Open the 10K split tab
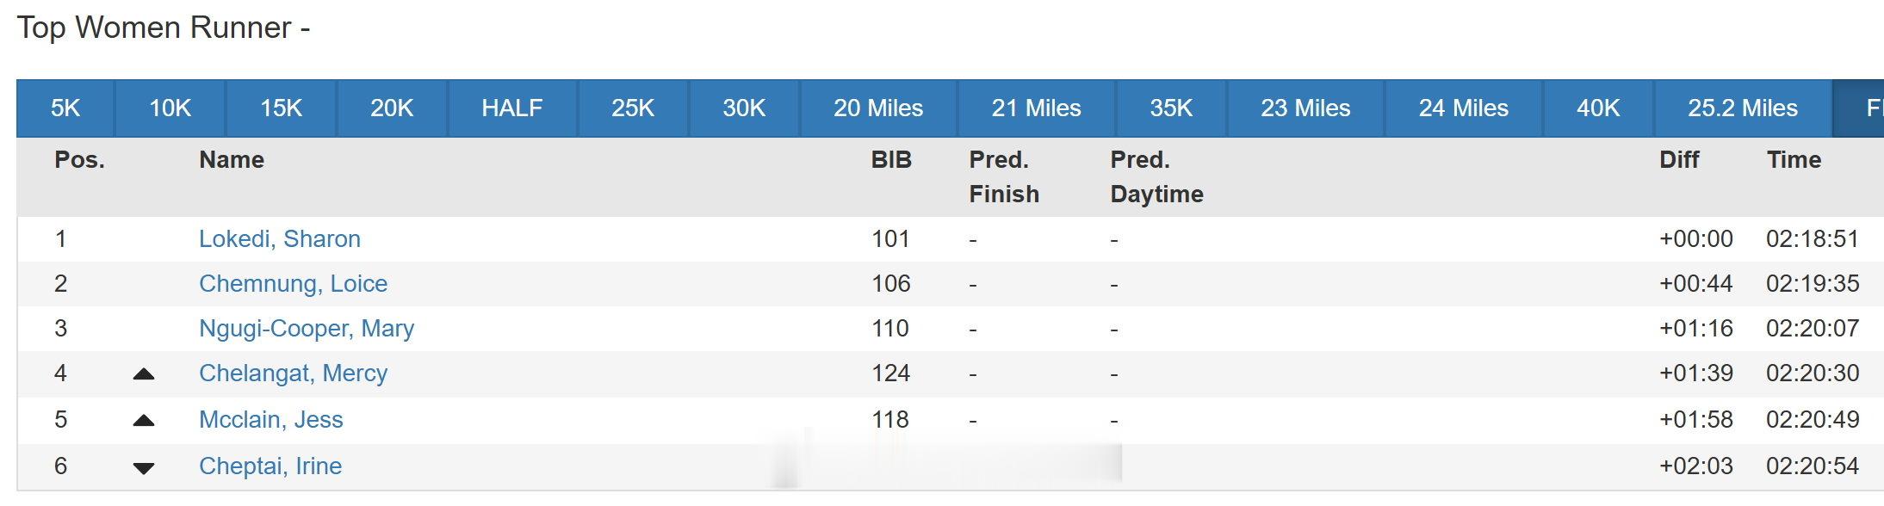 [170, 108]
